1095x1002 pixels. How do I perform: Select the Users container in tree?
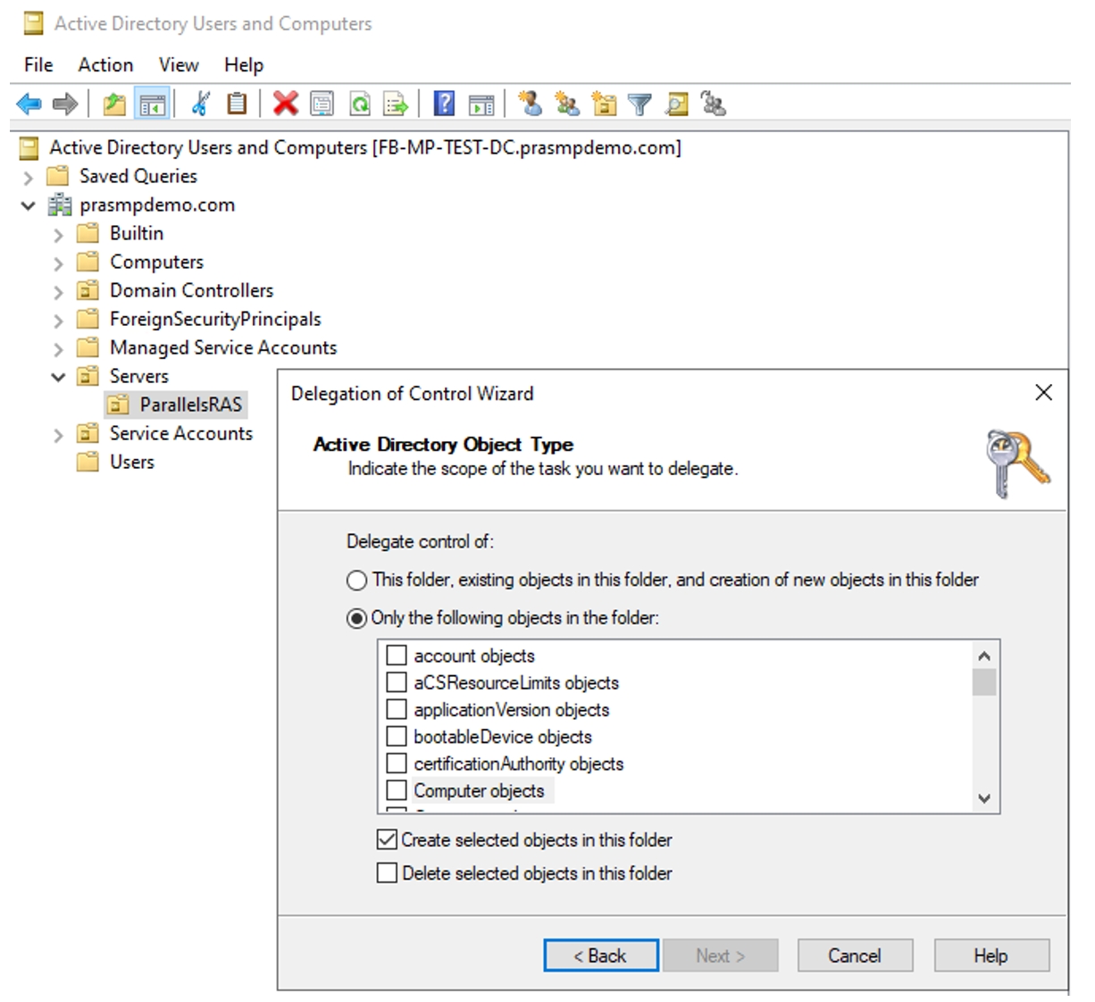click(x=131, y=462)
